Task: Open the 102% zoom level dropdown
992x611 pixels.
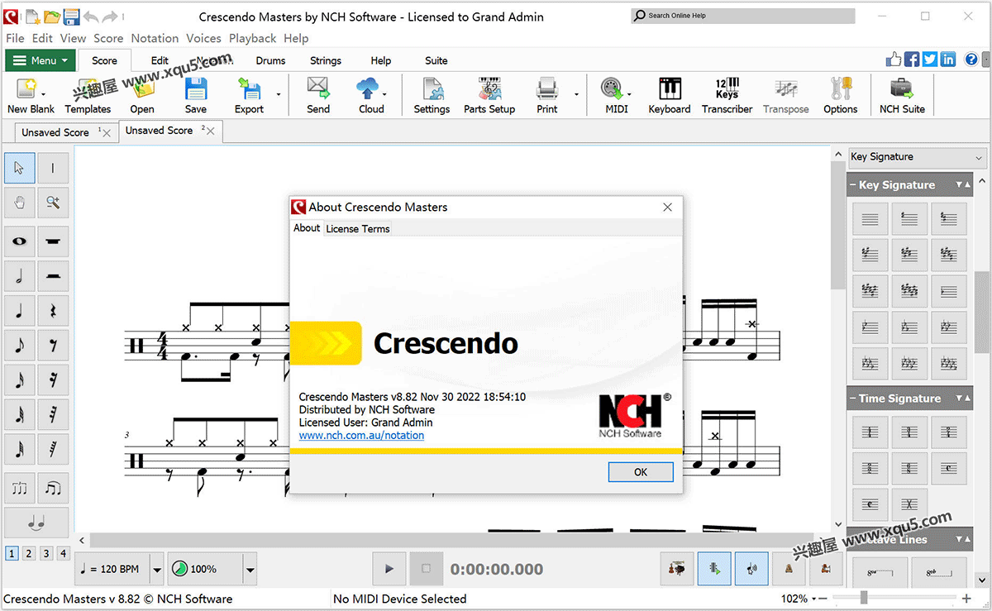Action: pyautogui.click(x=813, y=599)
